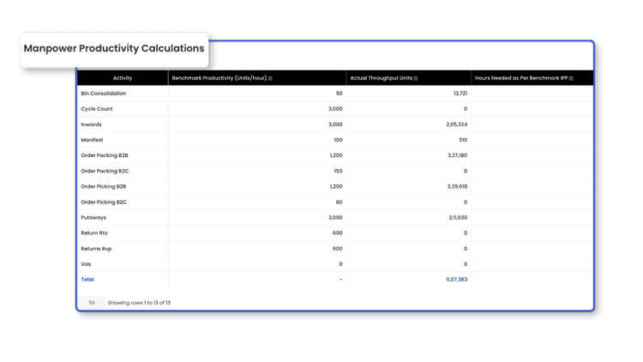Click the Manifest activity cell
This screenshot has height=362, width=643.
[x=93, y=140]
